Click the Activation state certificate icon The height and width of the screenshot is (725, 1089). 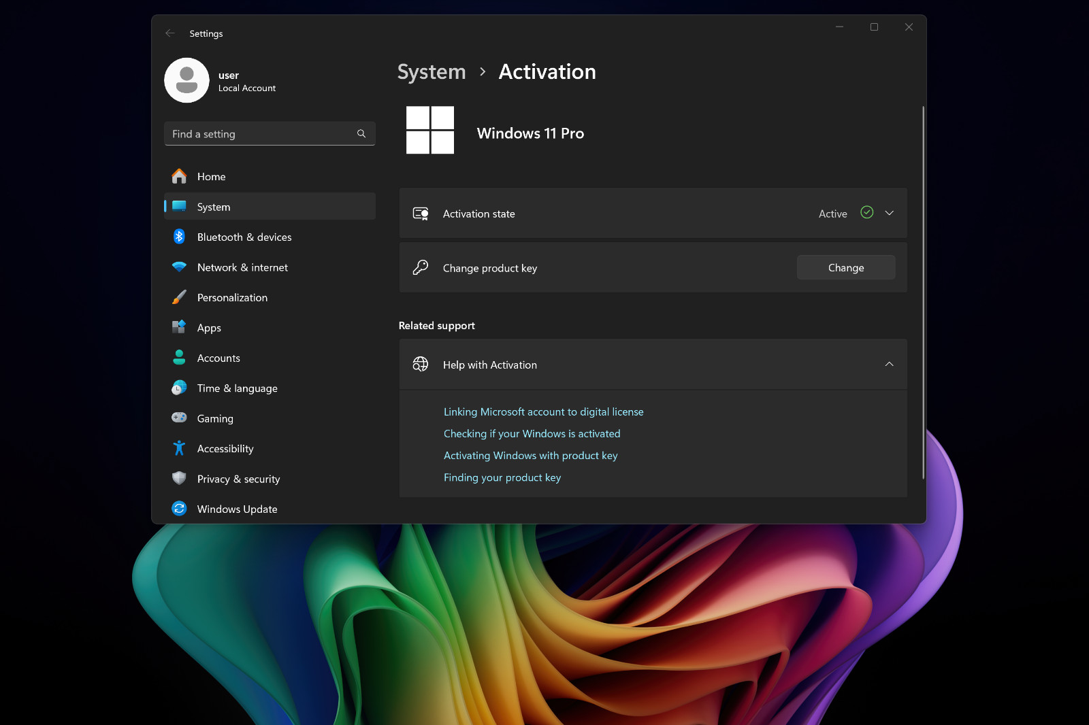click(x=421, y=214)
